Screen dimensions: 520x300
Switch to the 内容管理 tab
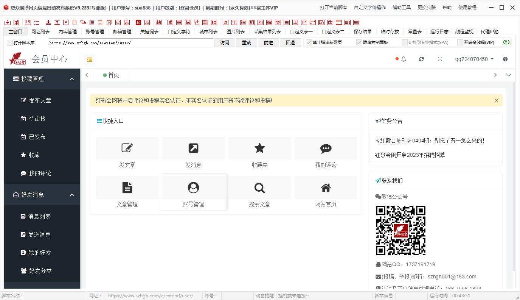[68, 32]
